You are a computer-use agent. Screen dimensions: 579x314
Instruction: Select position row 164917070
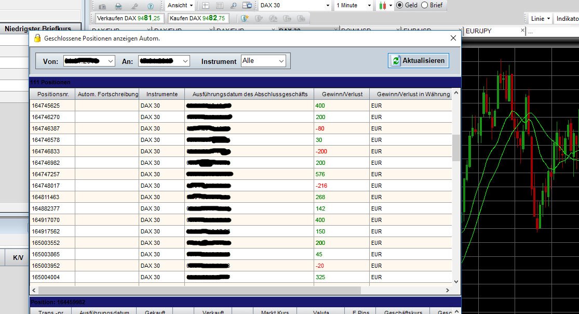pyautogui.click(x=241, y=220)
